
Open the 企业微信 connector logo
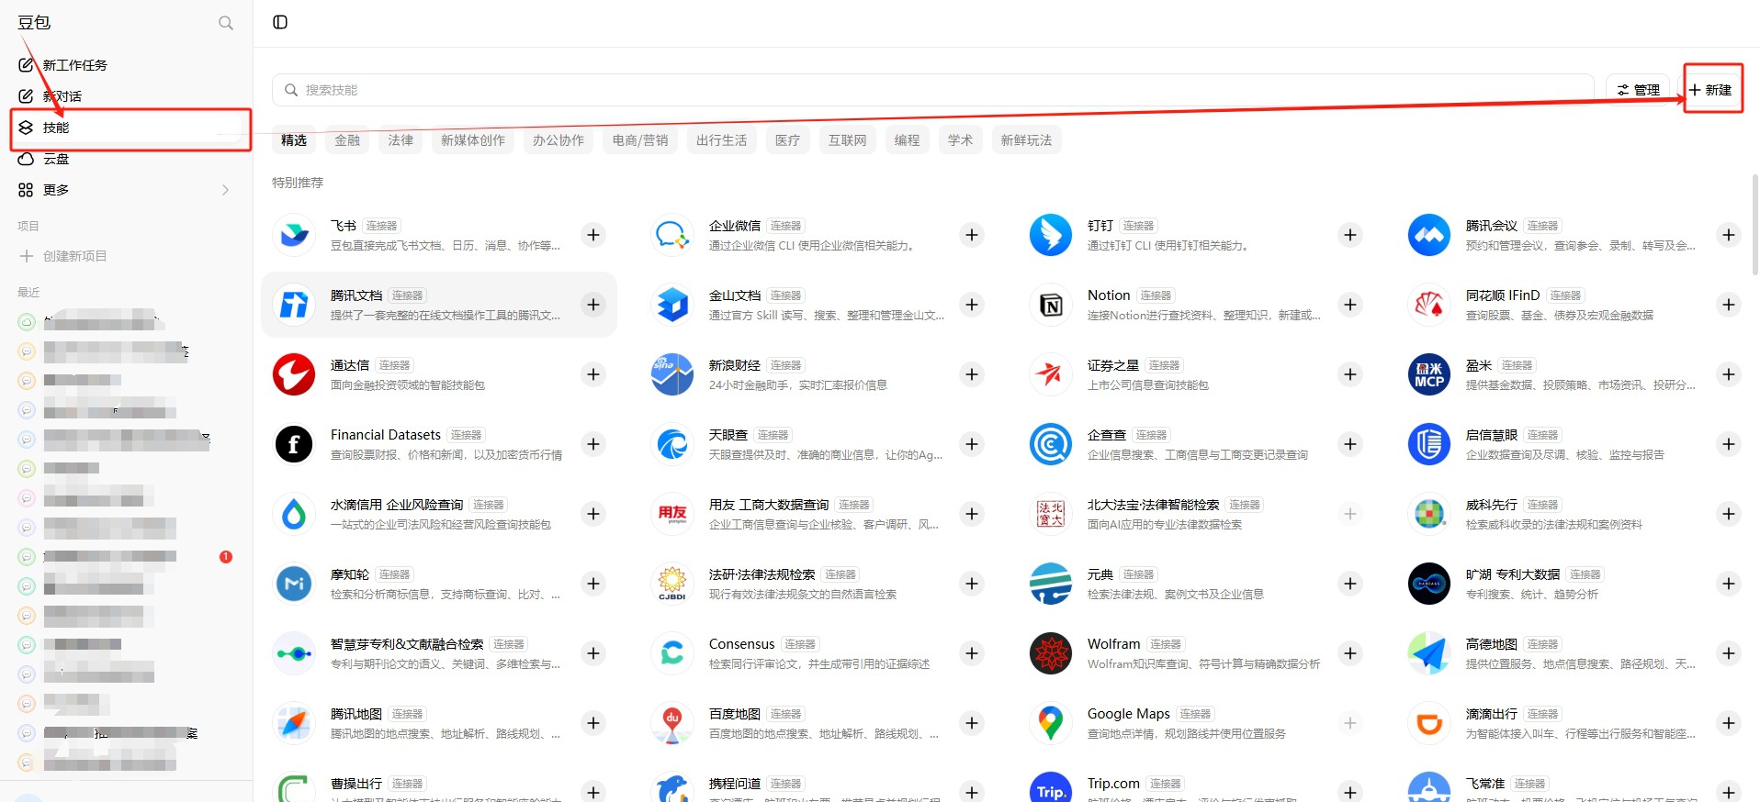[x=672, y=235]
